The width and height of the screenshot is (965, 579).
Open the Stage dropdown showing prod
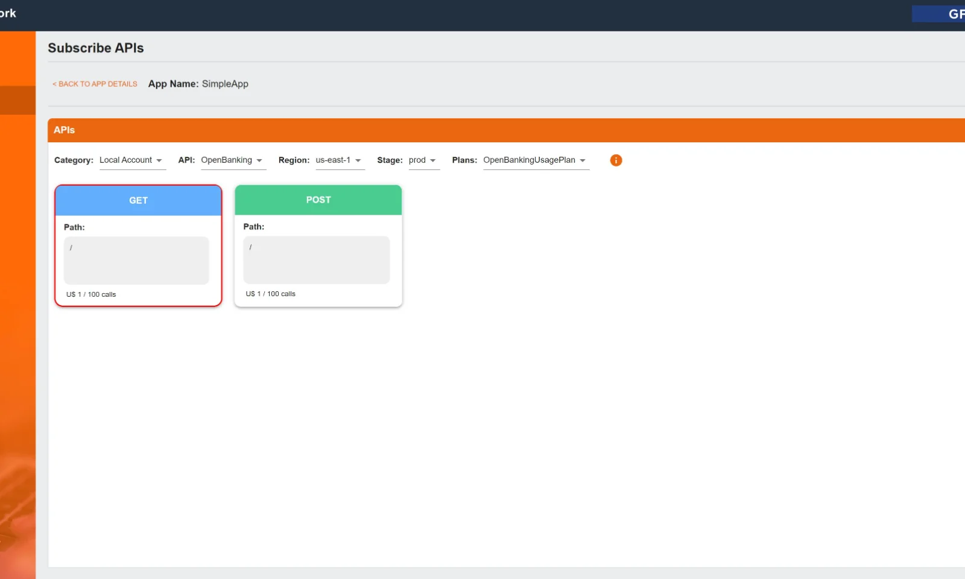423,160
